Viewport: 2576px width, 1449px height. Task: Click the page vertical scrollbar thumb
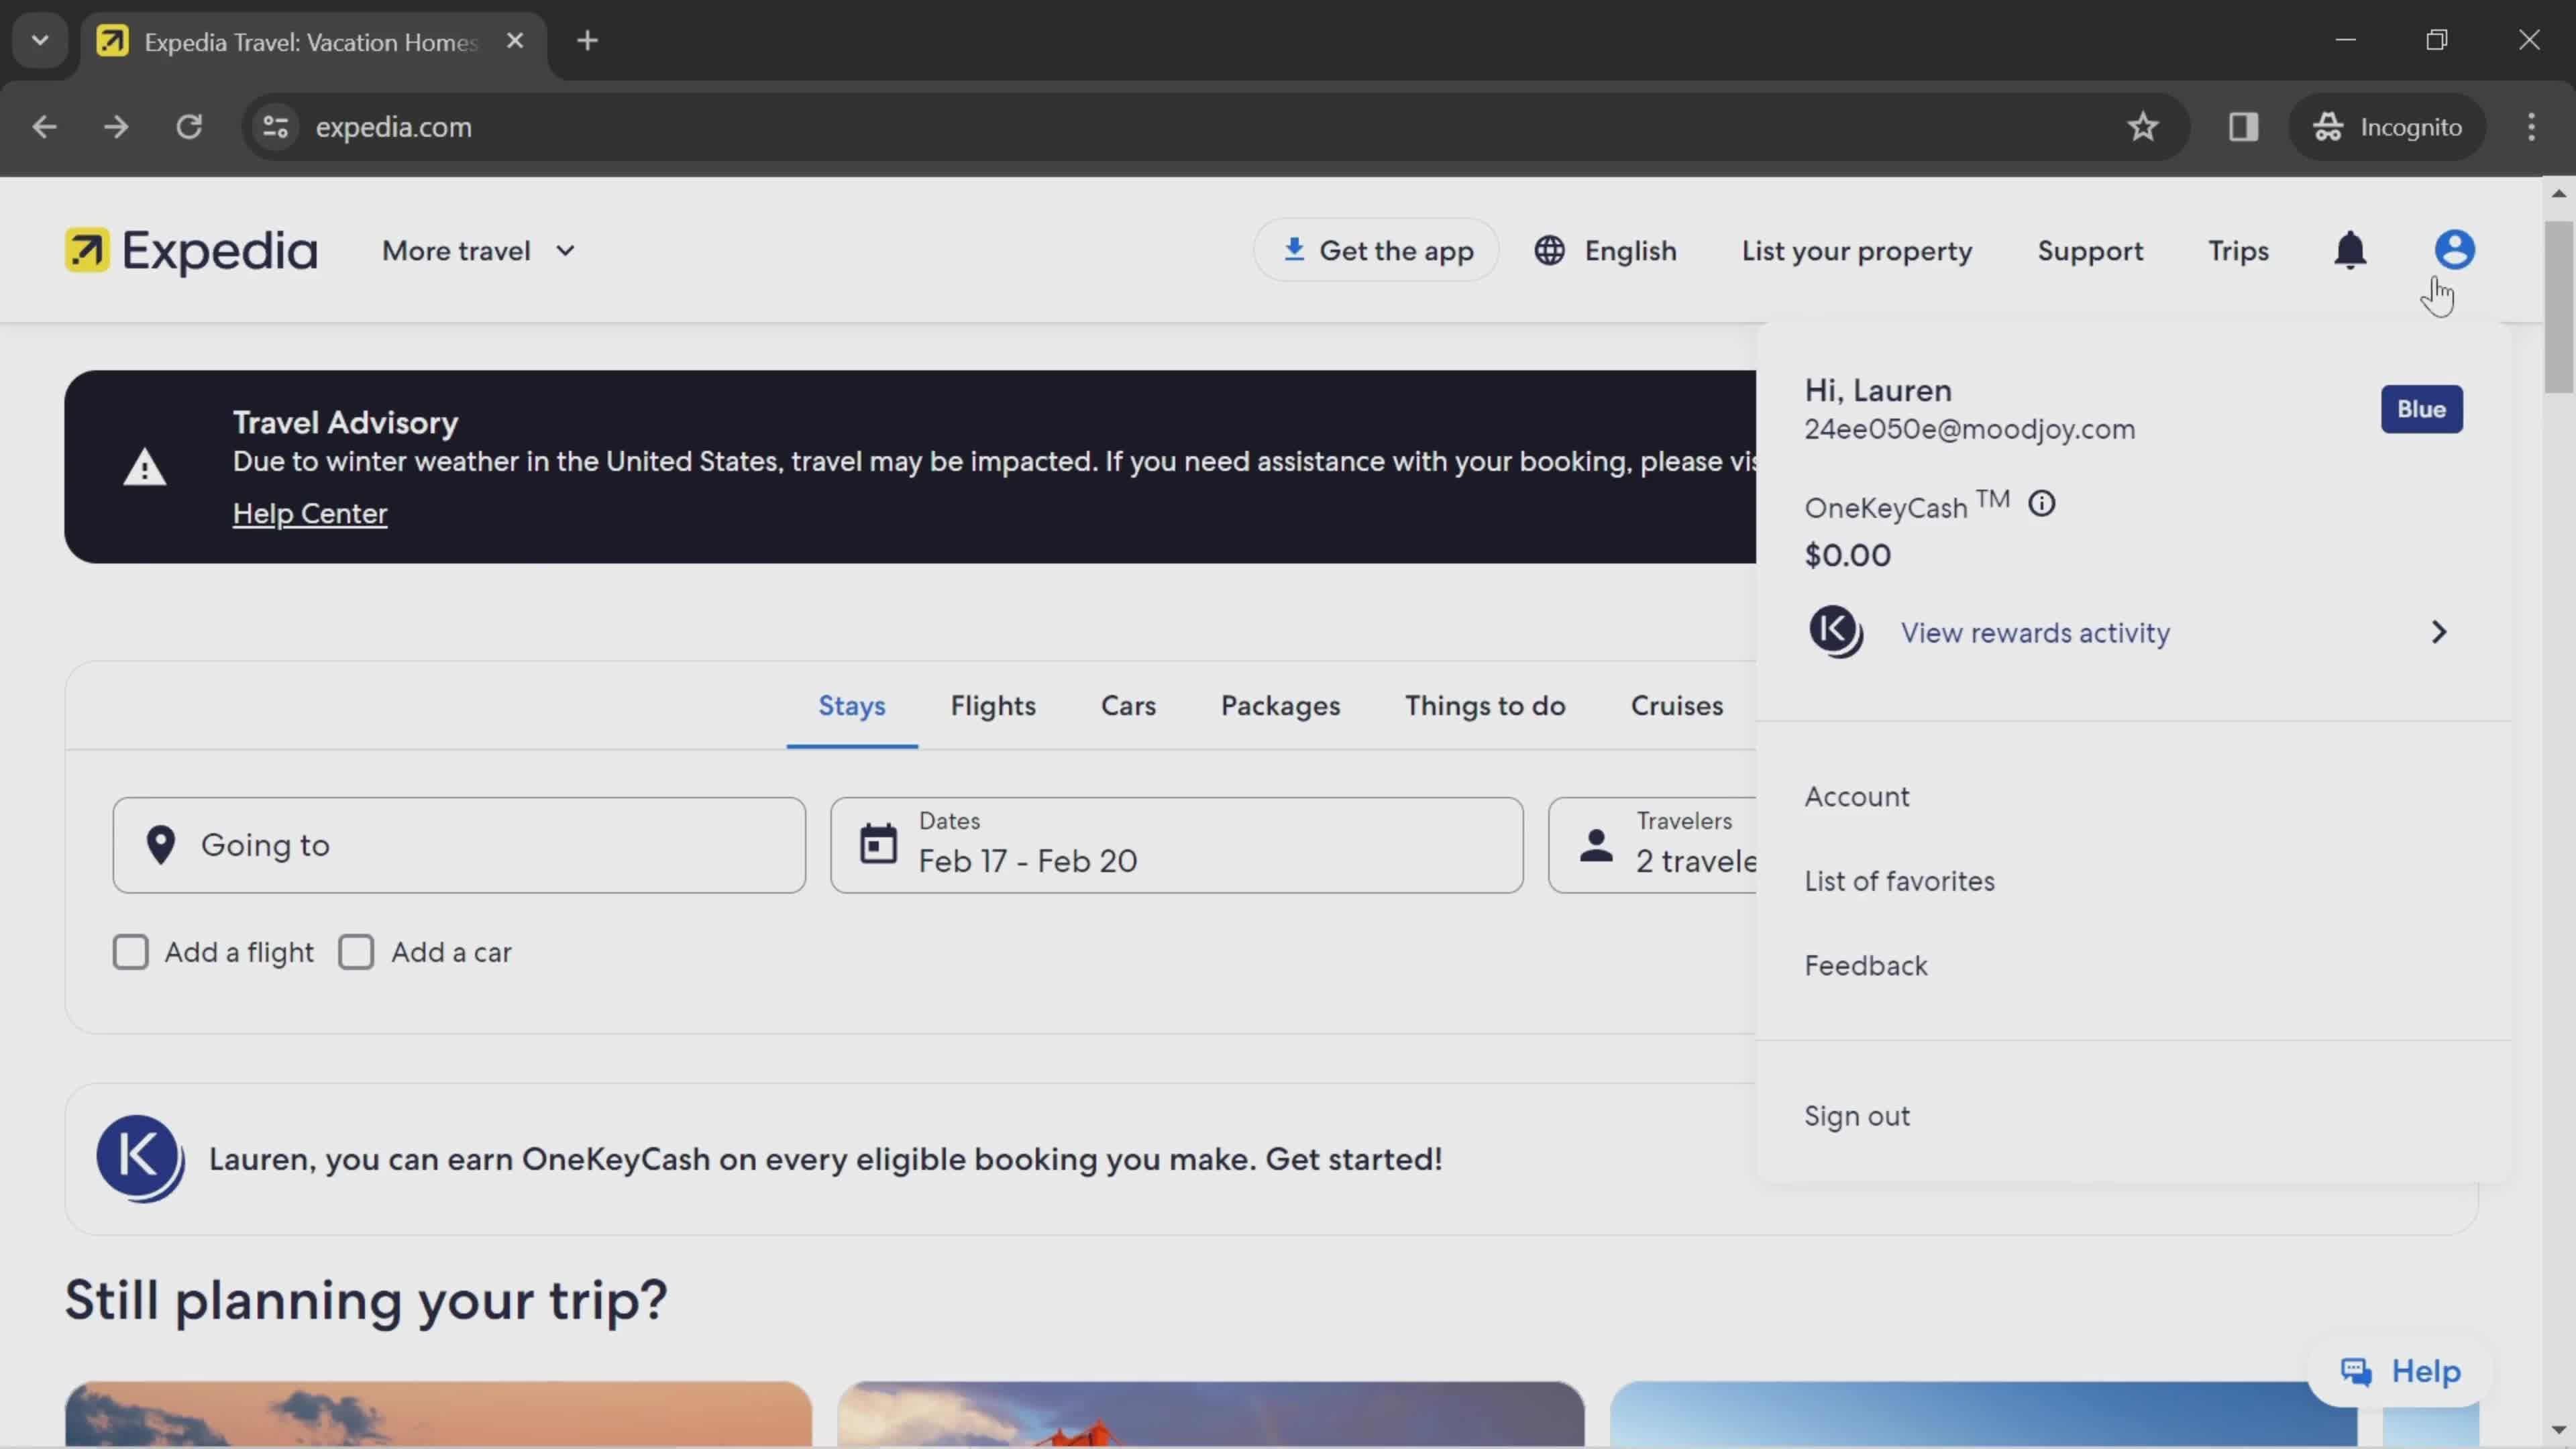click(2559, 306)
